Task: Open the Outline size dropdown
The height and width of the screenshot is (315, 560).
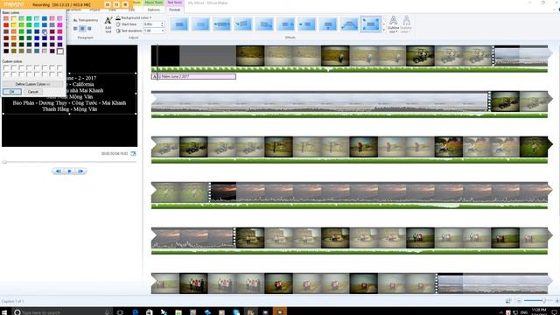Action: [x=393, y=24]
